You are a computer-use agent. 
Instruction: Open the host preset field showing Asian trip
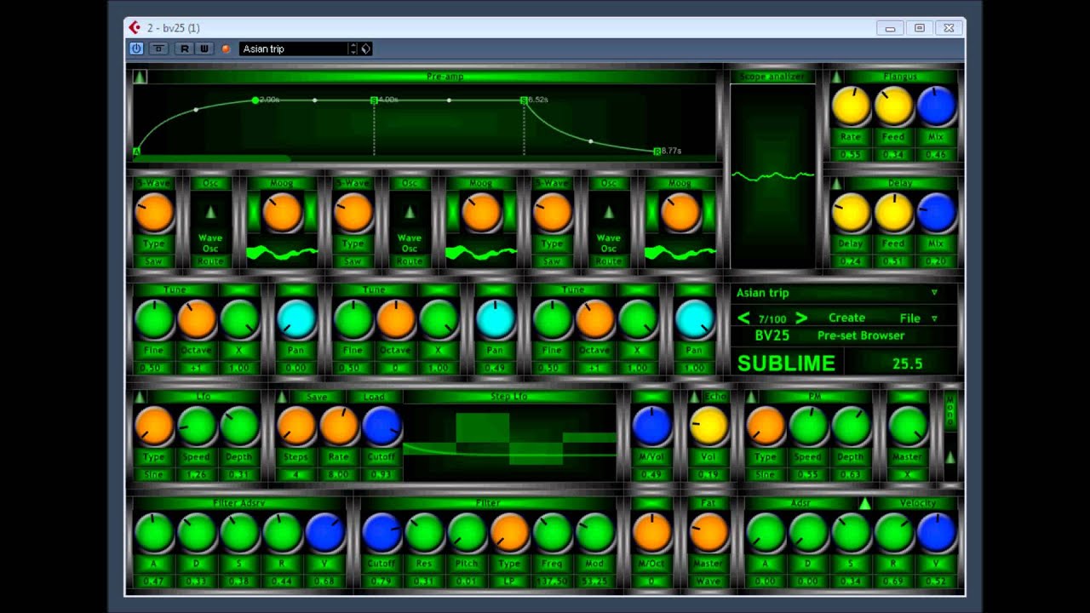point(294,49)
